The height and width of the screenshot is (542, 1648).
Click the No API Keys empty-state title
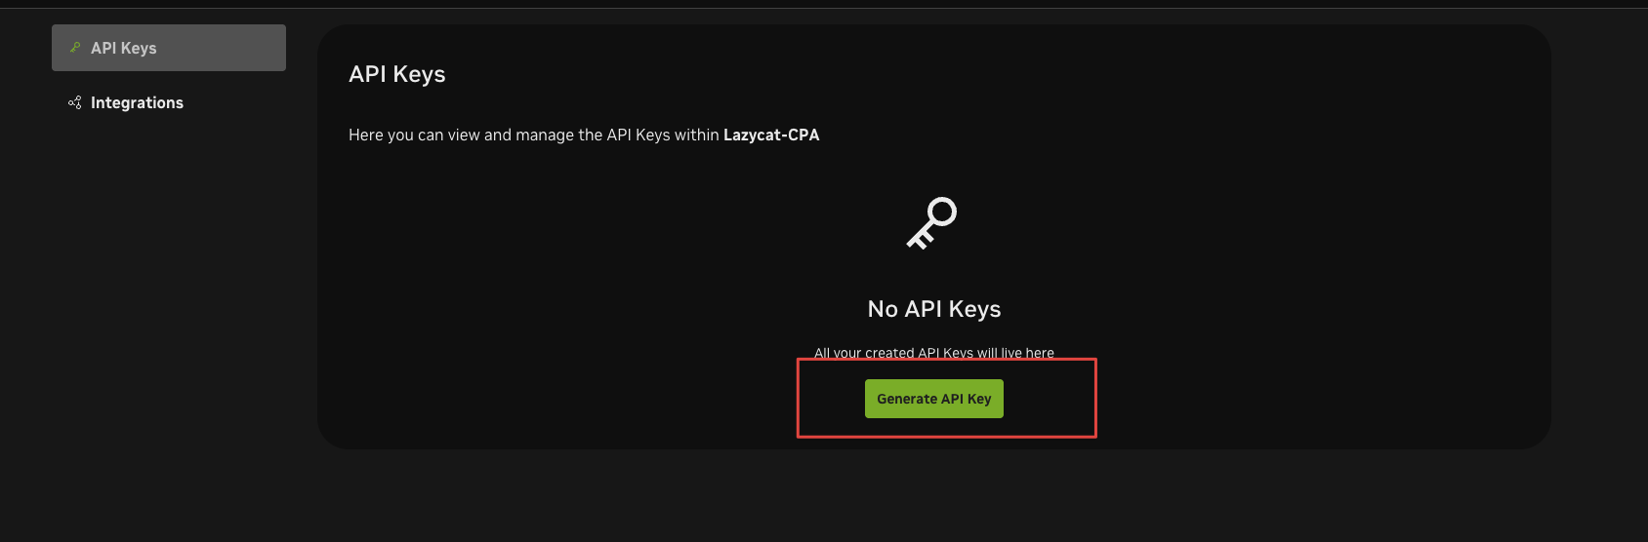[x=934, y=309]
